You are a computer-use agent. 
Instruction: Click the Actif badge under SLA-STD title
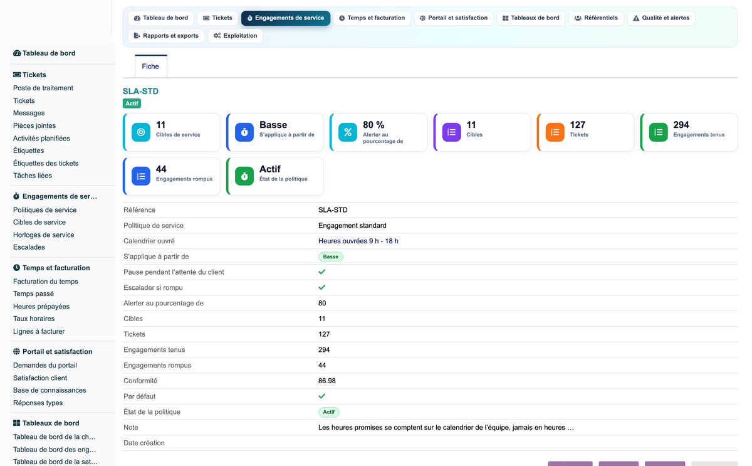[x=132, y=103]
